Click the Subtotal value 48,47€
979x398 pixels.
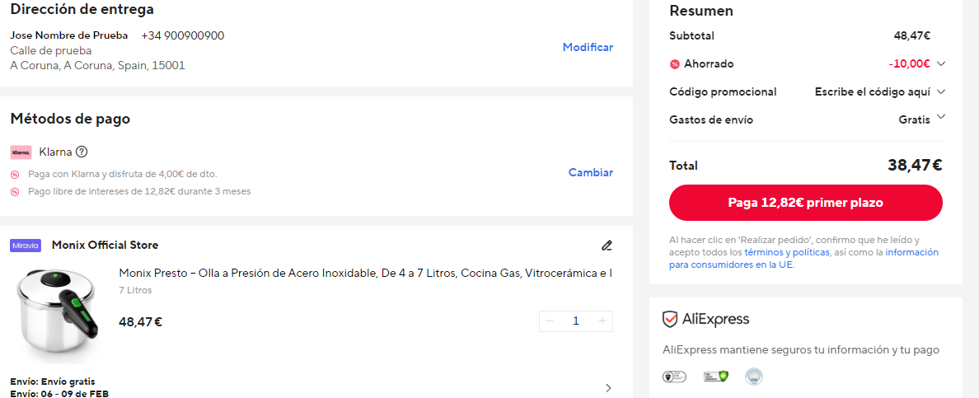pos(912,35)
